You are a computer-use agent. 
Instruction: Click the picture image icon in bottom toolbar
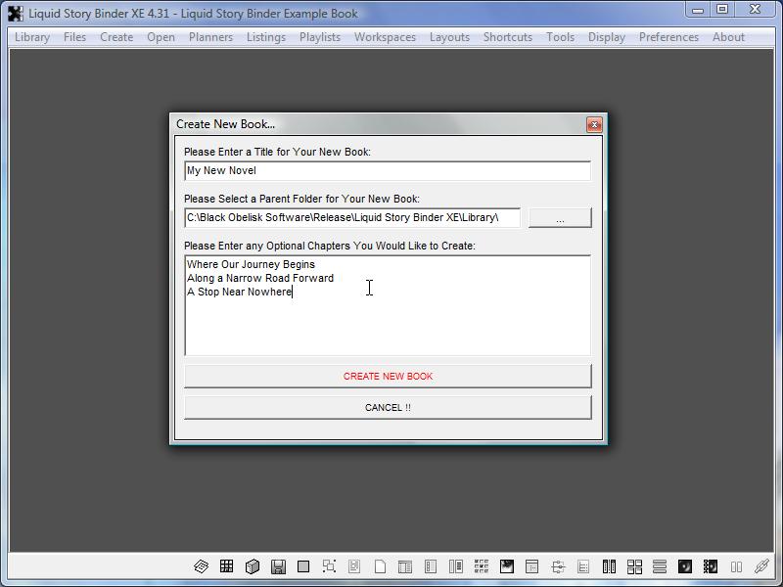507,566
